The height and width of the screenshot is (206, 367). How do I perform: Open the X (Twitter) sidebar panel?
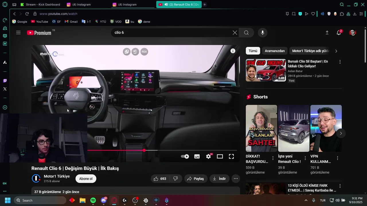point(5,89)
